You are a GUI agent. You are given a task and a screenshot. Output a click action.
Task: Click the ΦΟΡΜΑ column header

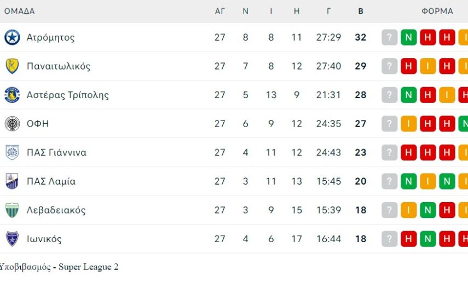[x=437, y=11]
